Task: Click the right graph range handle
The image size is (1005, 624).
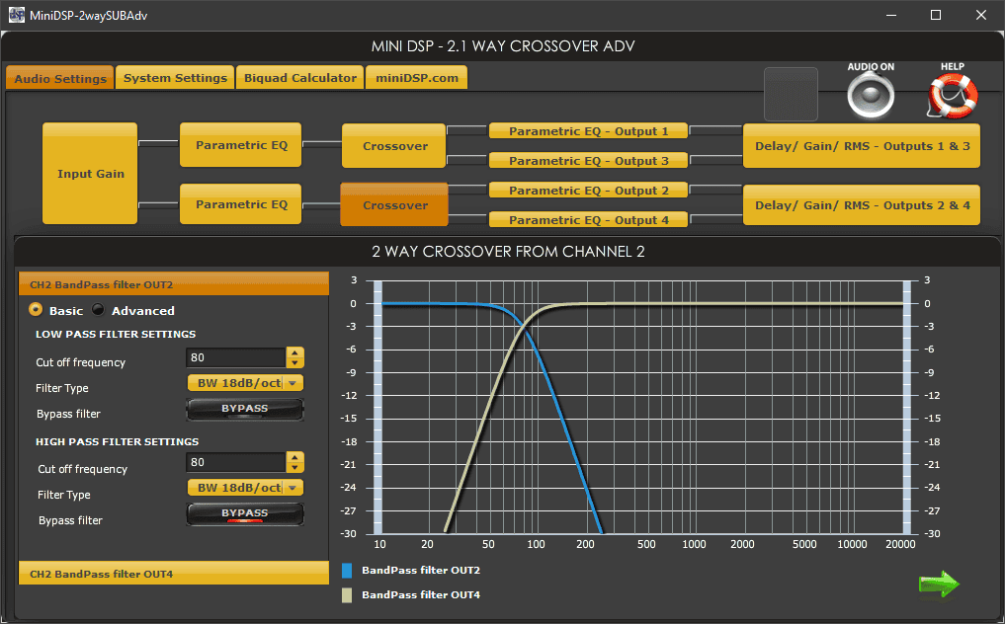Action: [x=907, y=408]
